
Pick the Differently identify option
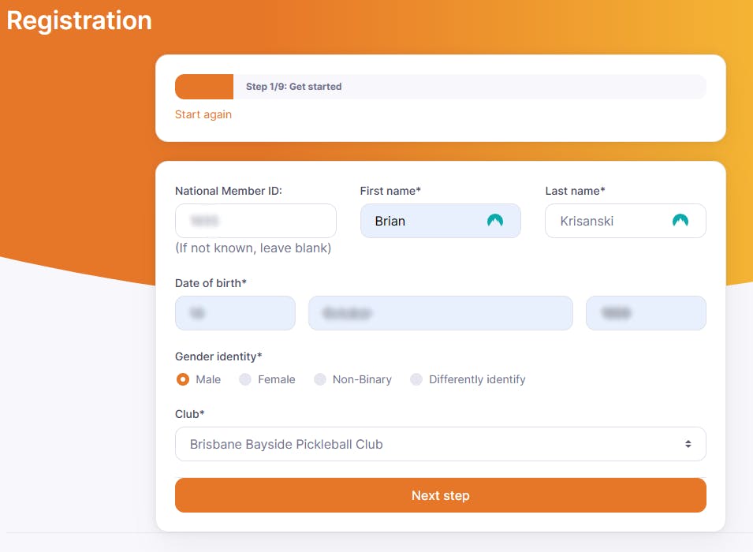(416, 379)
